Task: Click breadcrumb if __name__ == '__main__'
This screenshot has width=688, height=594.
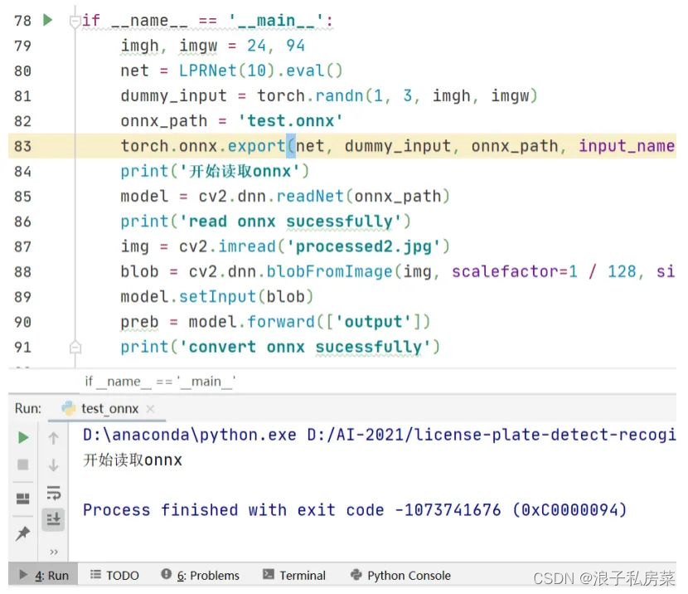Action: tap(160, 382)
